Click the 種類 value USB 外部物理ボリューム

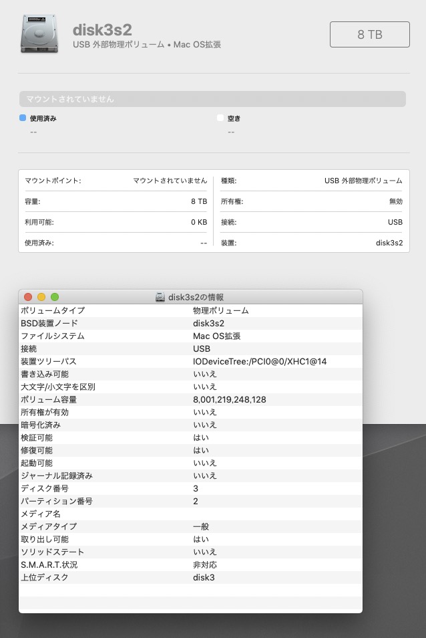click(363, 181)
